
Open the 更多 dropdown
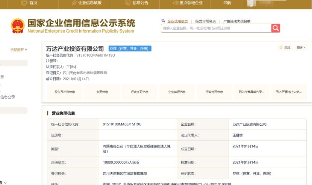pos(301,48)
